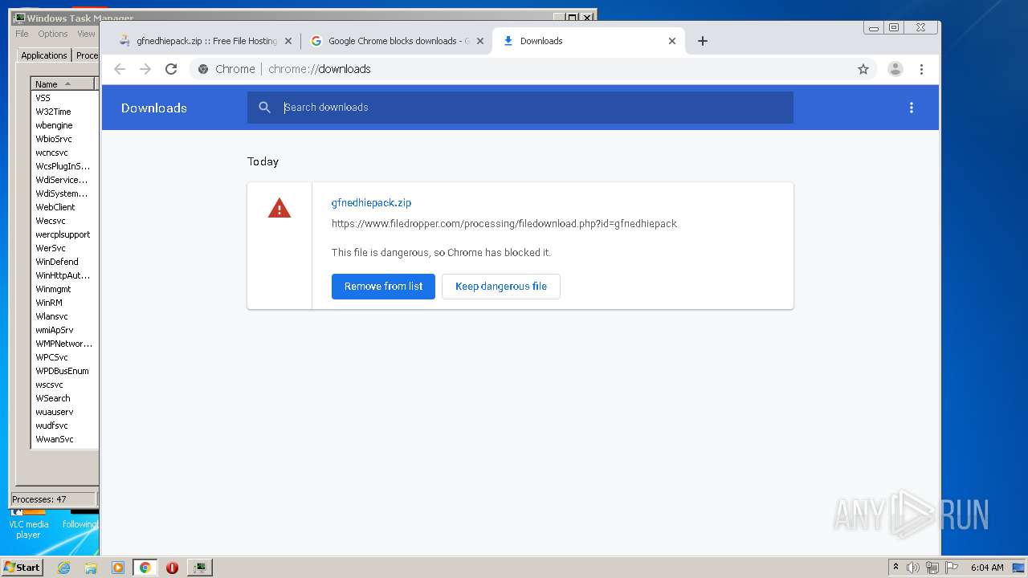Reload the Downloads page

coord(171,69)
